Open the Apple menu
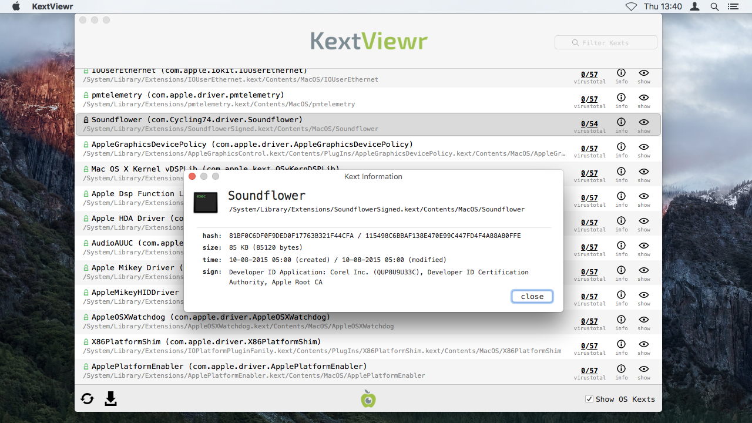 pos(16,6)
